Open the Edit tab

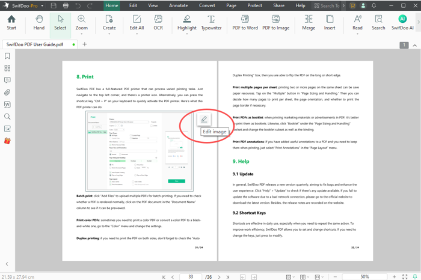(x=133, y=5)
